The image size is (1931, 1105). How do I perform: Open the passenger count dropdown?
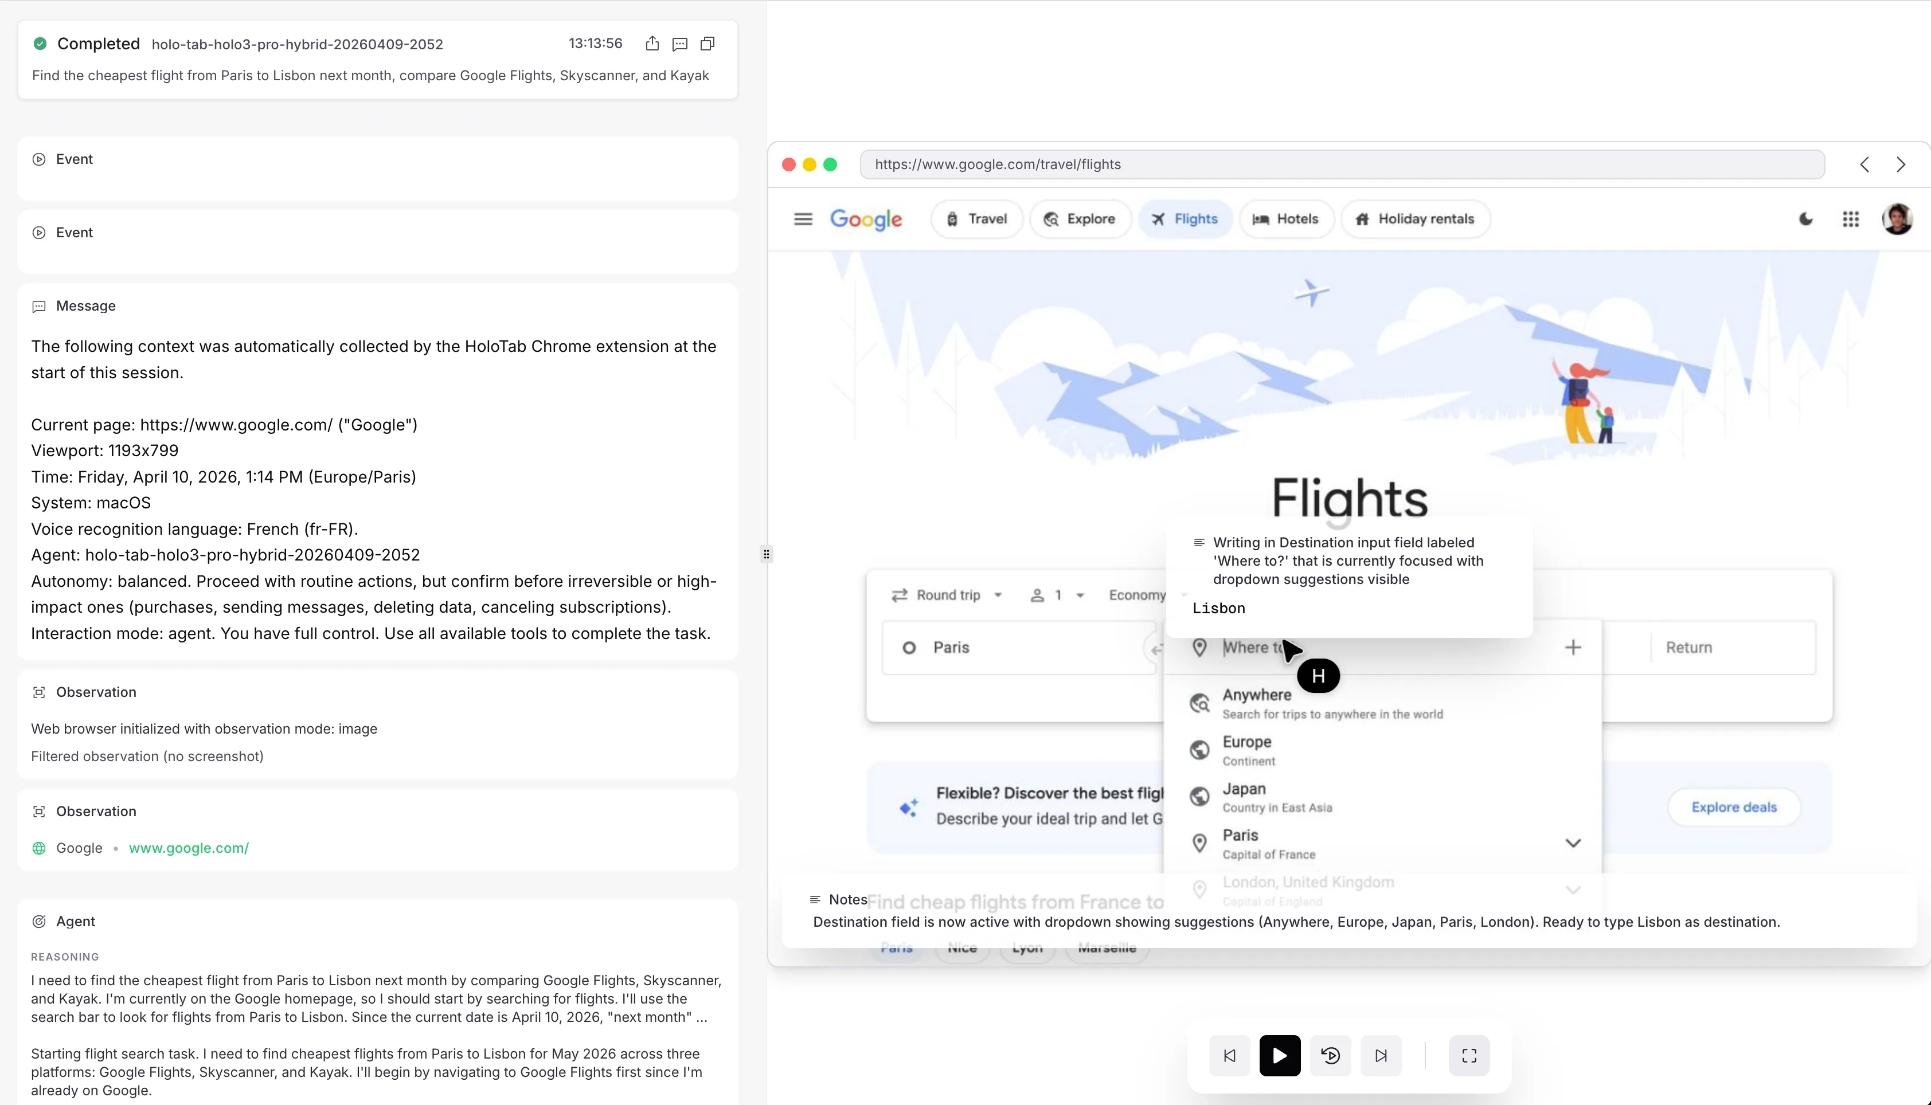click(x=1057, y=595)
